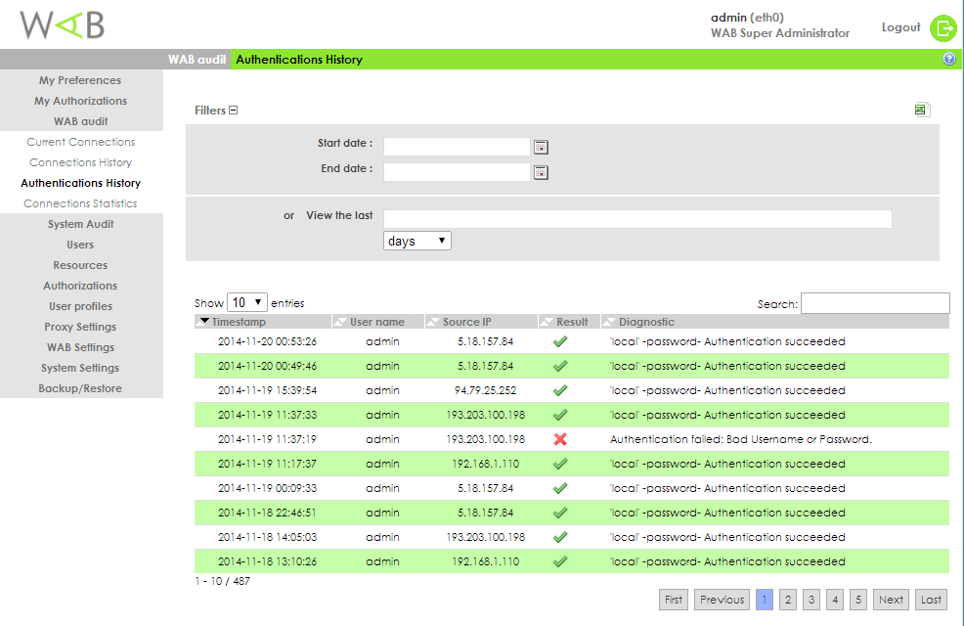Click timestamp 2014-11-19 00:09:33

(x=268, y=488)
